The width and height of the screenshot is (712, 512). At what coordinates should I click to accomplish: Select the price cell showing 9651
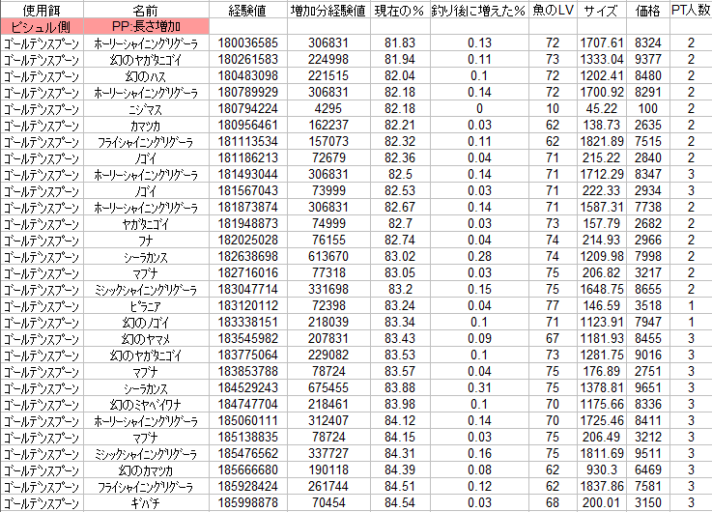[647, 387]
